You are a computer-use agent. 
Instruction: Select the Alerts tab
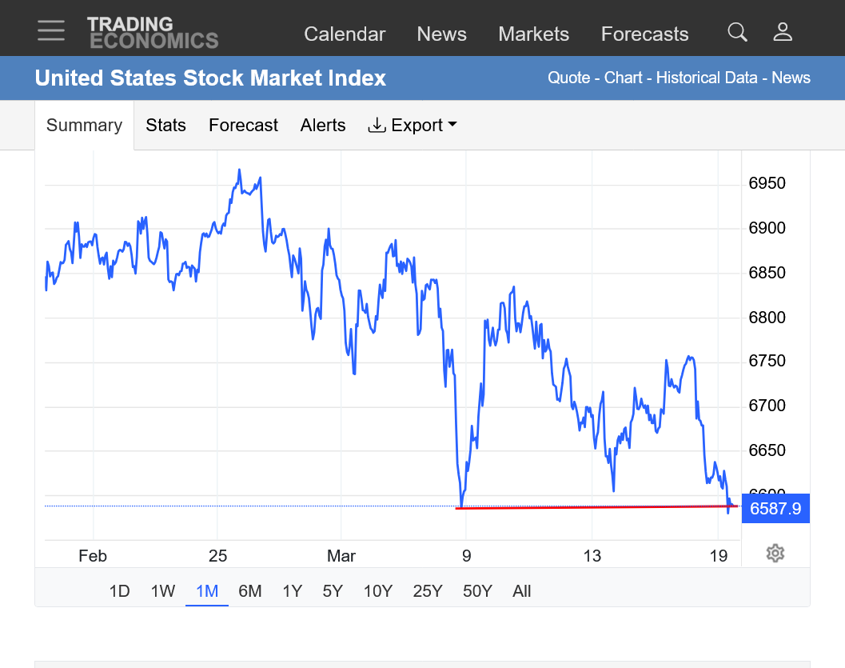tap(323, 126)
